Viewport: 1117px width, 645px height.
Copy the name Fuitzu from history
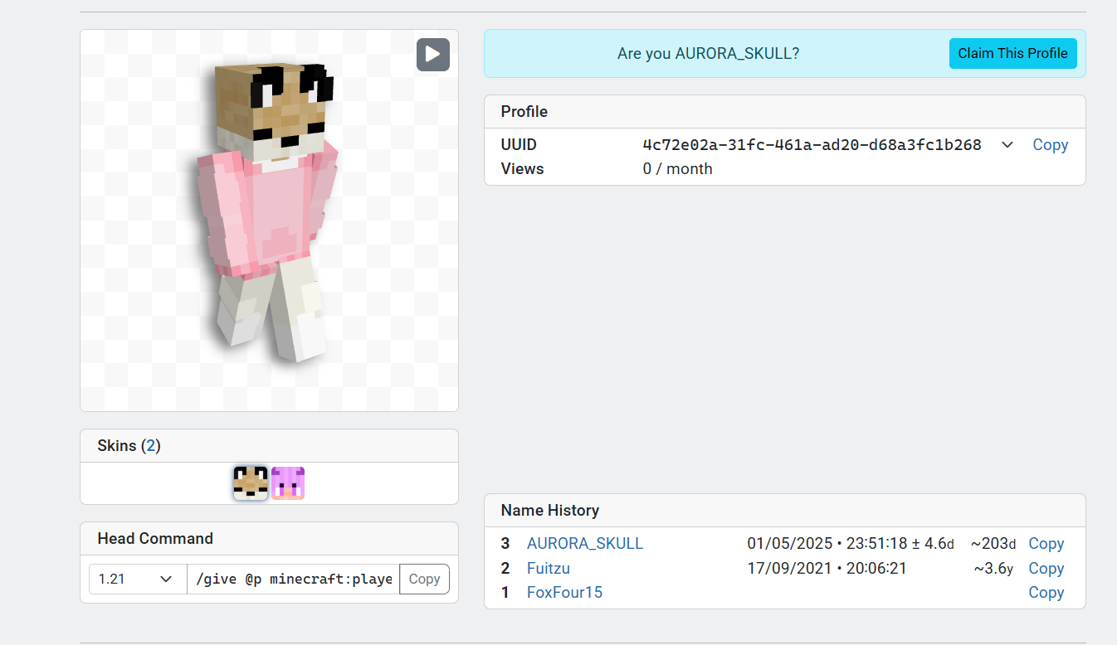pyautogui.click(x=1046, y=569)
